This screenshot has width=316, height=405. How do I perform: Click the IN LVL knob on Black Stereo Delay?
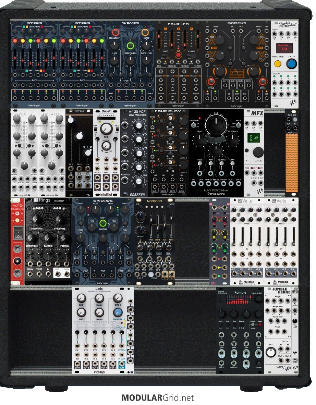click(x=200, y=140)
